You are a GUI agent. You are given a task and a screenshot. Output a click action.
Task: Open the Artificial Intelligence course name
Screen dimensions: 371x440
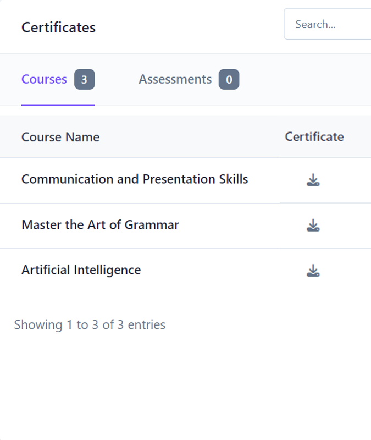point(81,269)
